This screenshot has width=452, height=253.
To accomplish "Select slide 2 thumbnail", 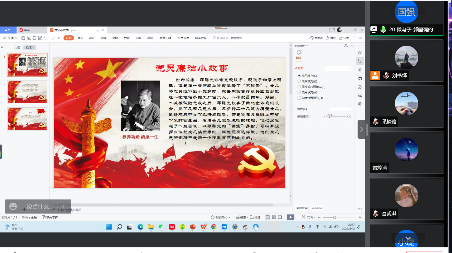I will pyautogui.click(x=27, y=92).
